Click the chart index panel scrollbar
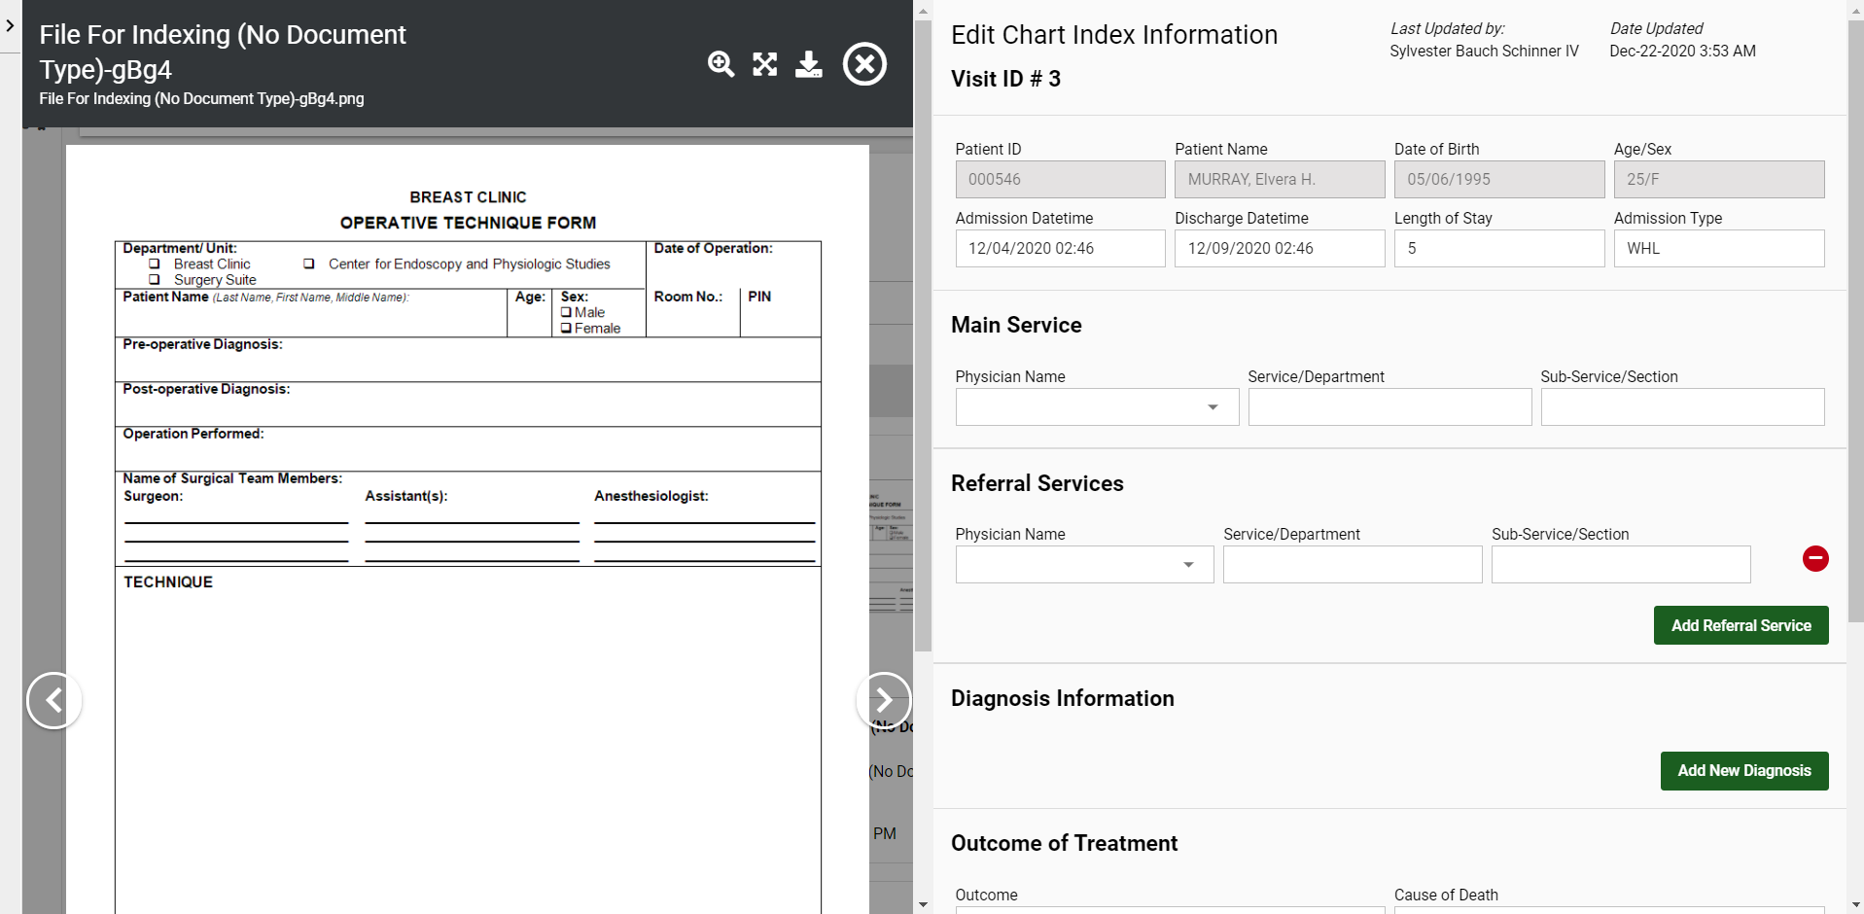This screenshot has height=914, width=1864. click(x=1855, y=321)
